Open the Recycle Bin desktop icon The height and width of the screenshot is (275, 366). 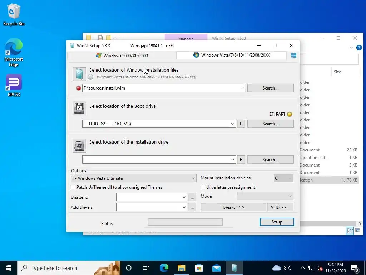(14, 14)
